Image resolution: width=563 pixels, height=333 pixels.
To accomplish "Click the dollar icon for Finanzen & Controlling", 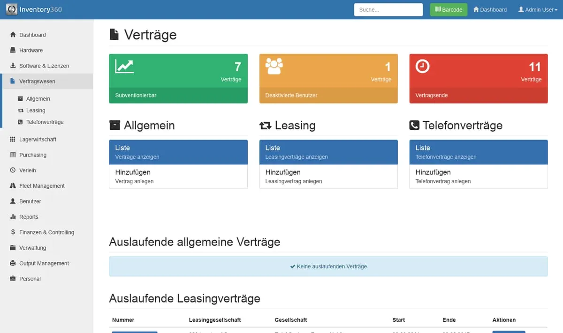I will [13, 232].
